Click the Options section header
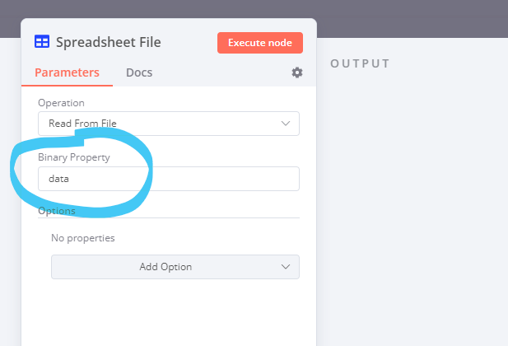This screenshot has height=346, width=508. 57,211
